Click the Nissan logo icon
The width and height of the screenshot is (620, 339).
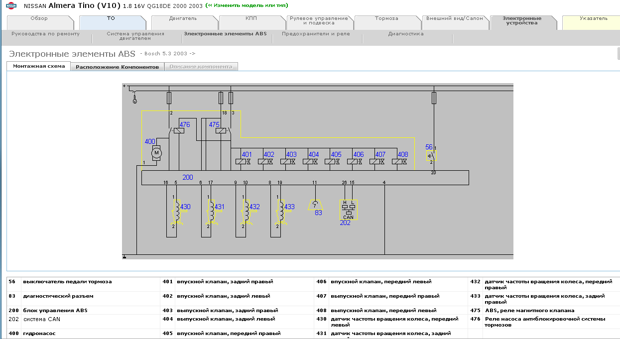pyautogui.click(x=11, y=5)
